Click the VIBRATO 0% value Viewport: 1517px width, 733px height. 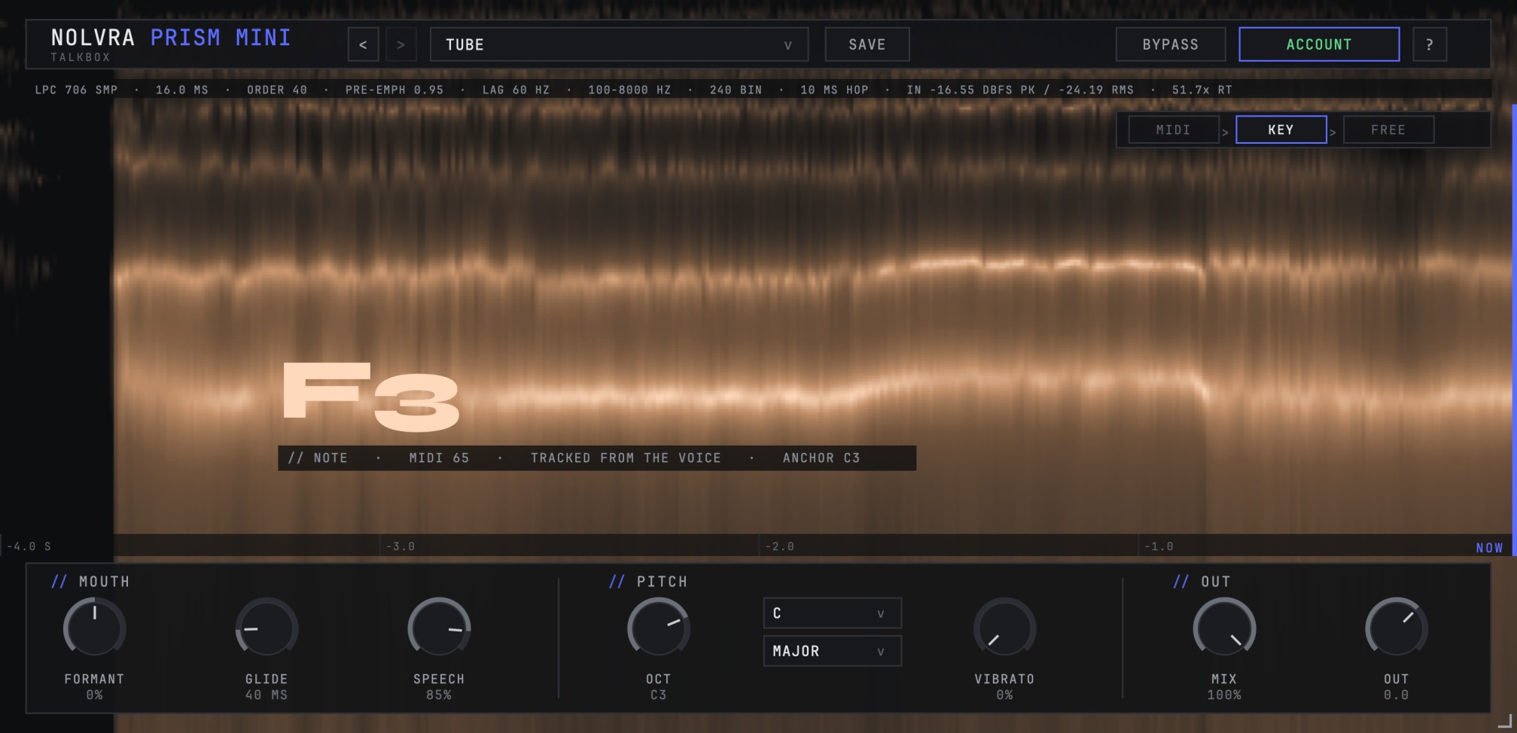1004,695
